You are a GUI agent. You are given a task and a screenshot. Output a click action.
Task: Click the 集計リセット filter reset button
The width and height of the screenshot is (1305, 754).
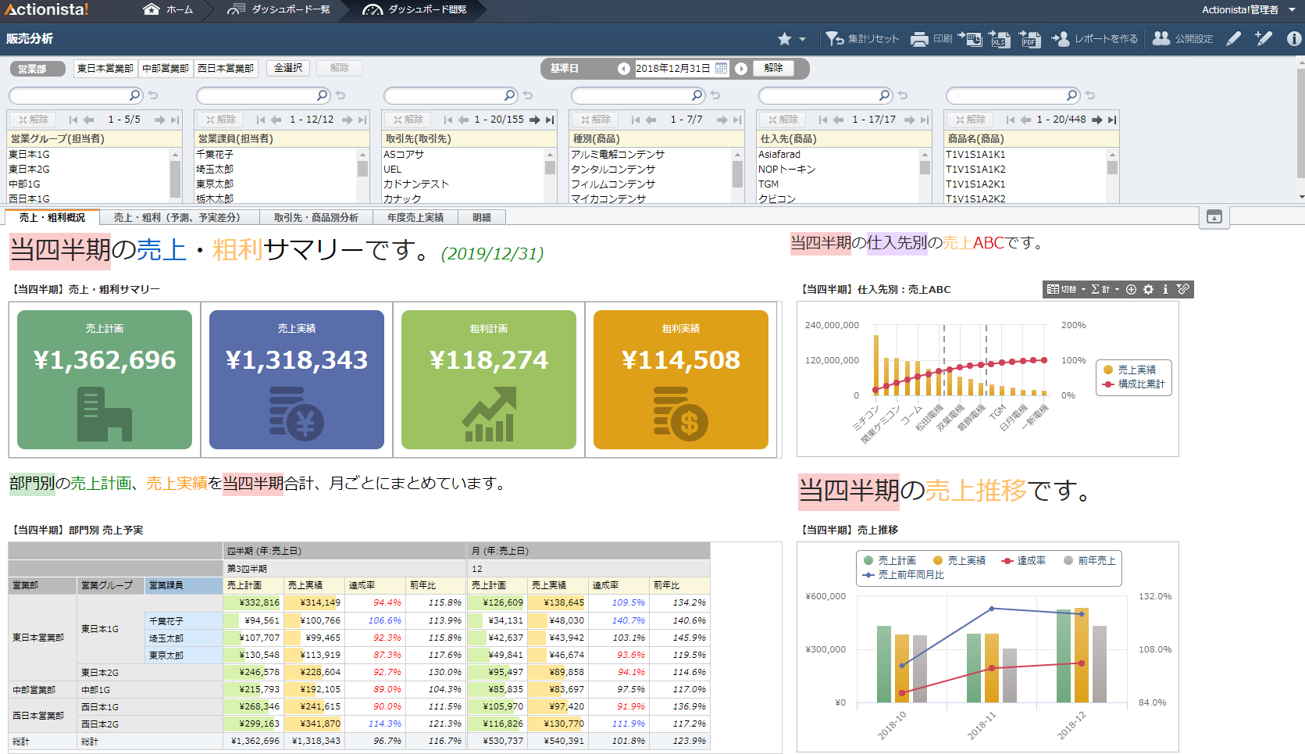[862, 38]
